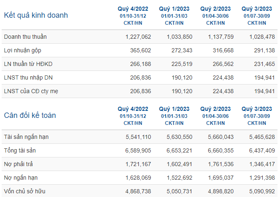280x197 pixels.
Task: Select Quý 4/2022 header in income table
Action: [133, 9]
